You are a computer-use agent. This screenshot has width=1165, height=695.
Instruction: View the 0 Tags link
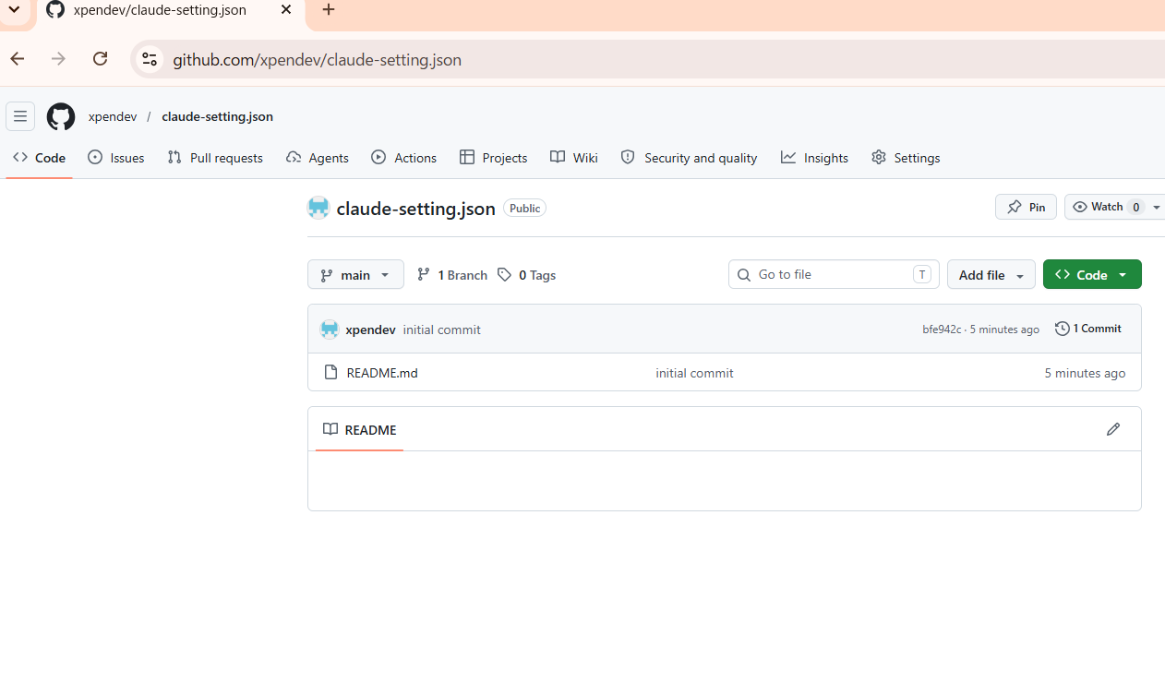[x=526, y=275]
